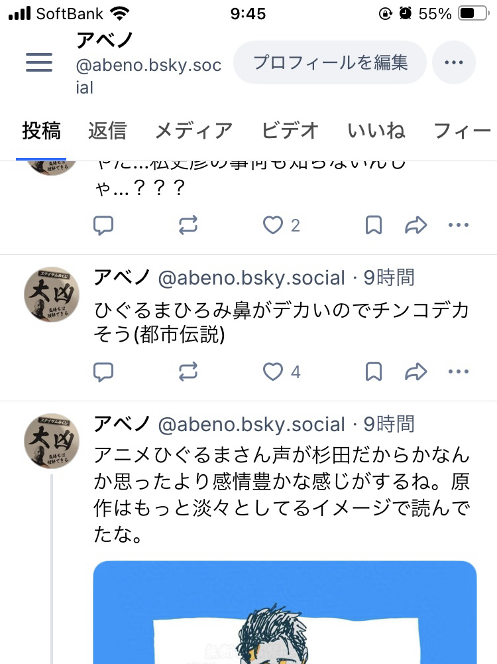This screenshot has height=664, width=497.
Task: Switch to the 返信 tab
Action: [x=107, y=131]
